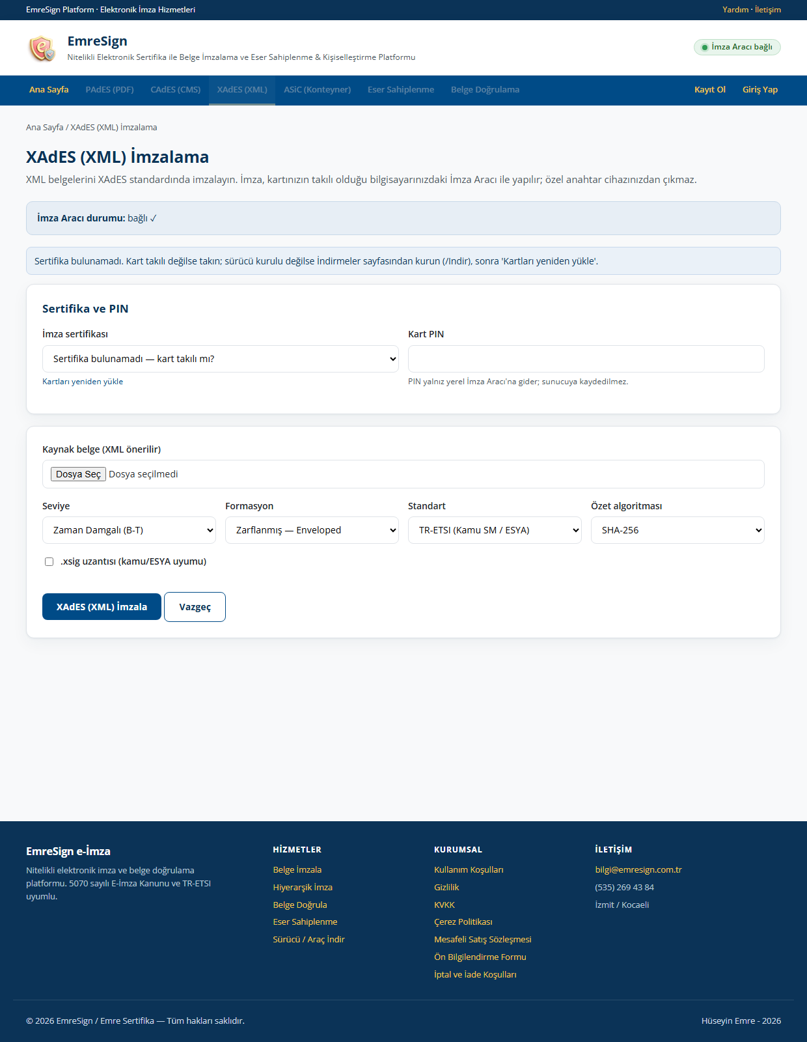
Task: Open Belge Doğrula footer link
Action: tap(300, 905)
